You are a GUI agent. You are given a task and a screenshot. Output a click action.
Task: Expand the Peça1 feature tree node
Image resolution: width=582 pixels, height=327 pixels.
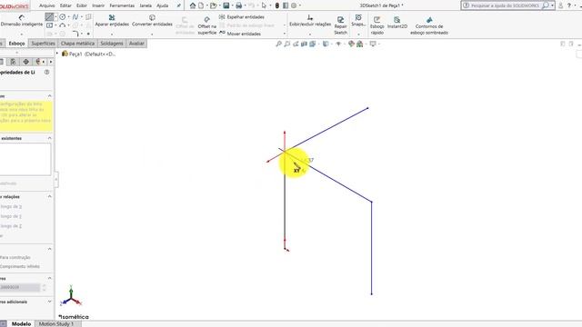point(57,54)
